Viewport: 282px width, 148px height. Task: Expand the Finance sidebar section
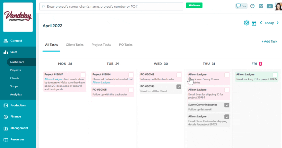(x=16, y=117)
